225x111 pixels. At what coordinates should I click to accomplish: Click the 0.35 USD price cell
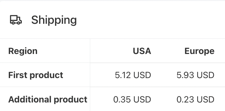pyautogui.click(x=132, y=99)
